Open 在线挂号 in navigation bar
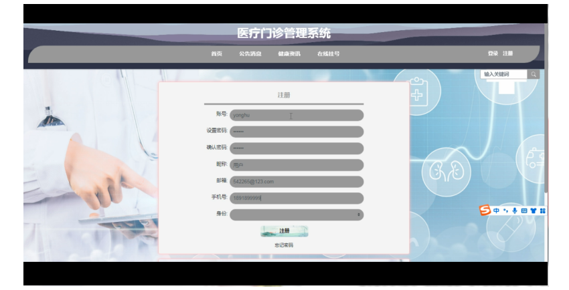Viewport: 569px width, 290px height. 329,53
